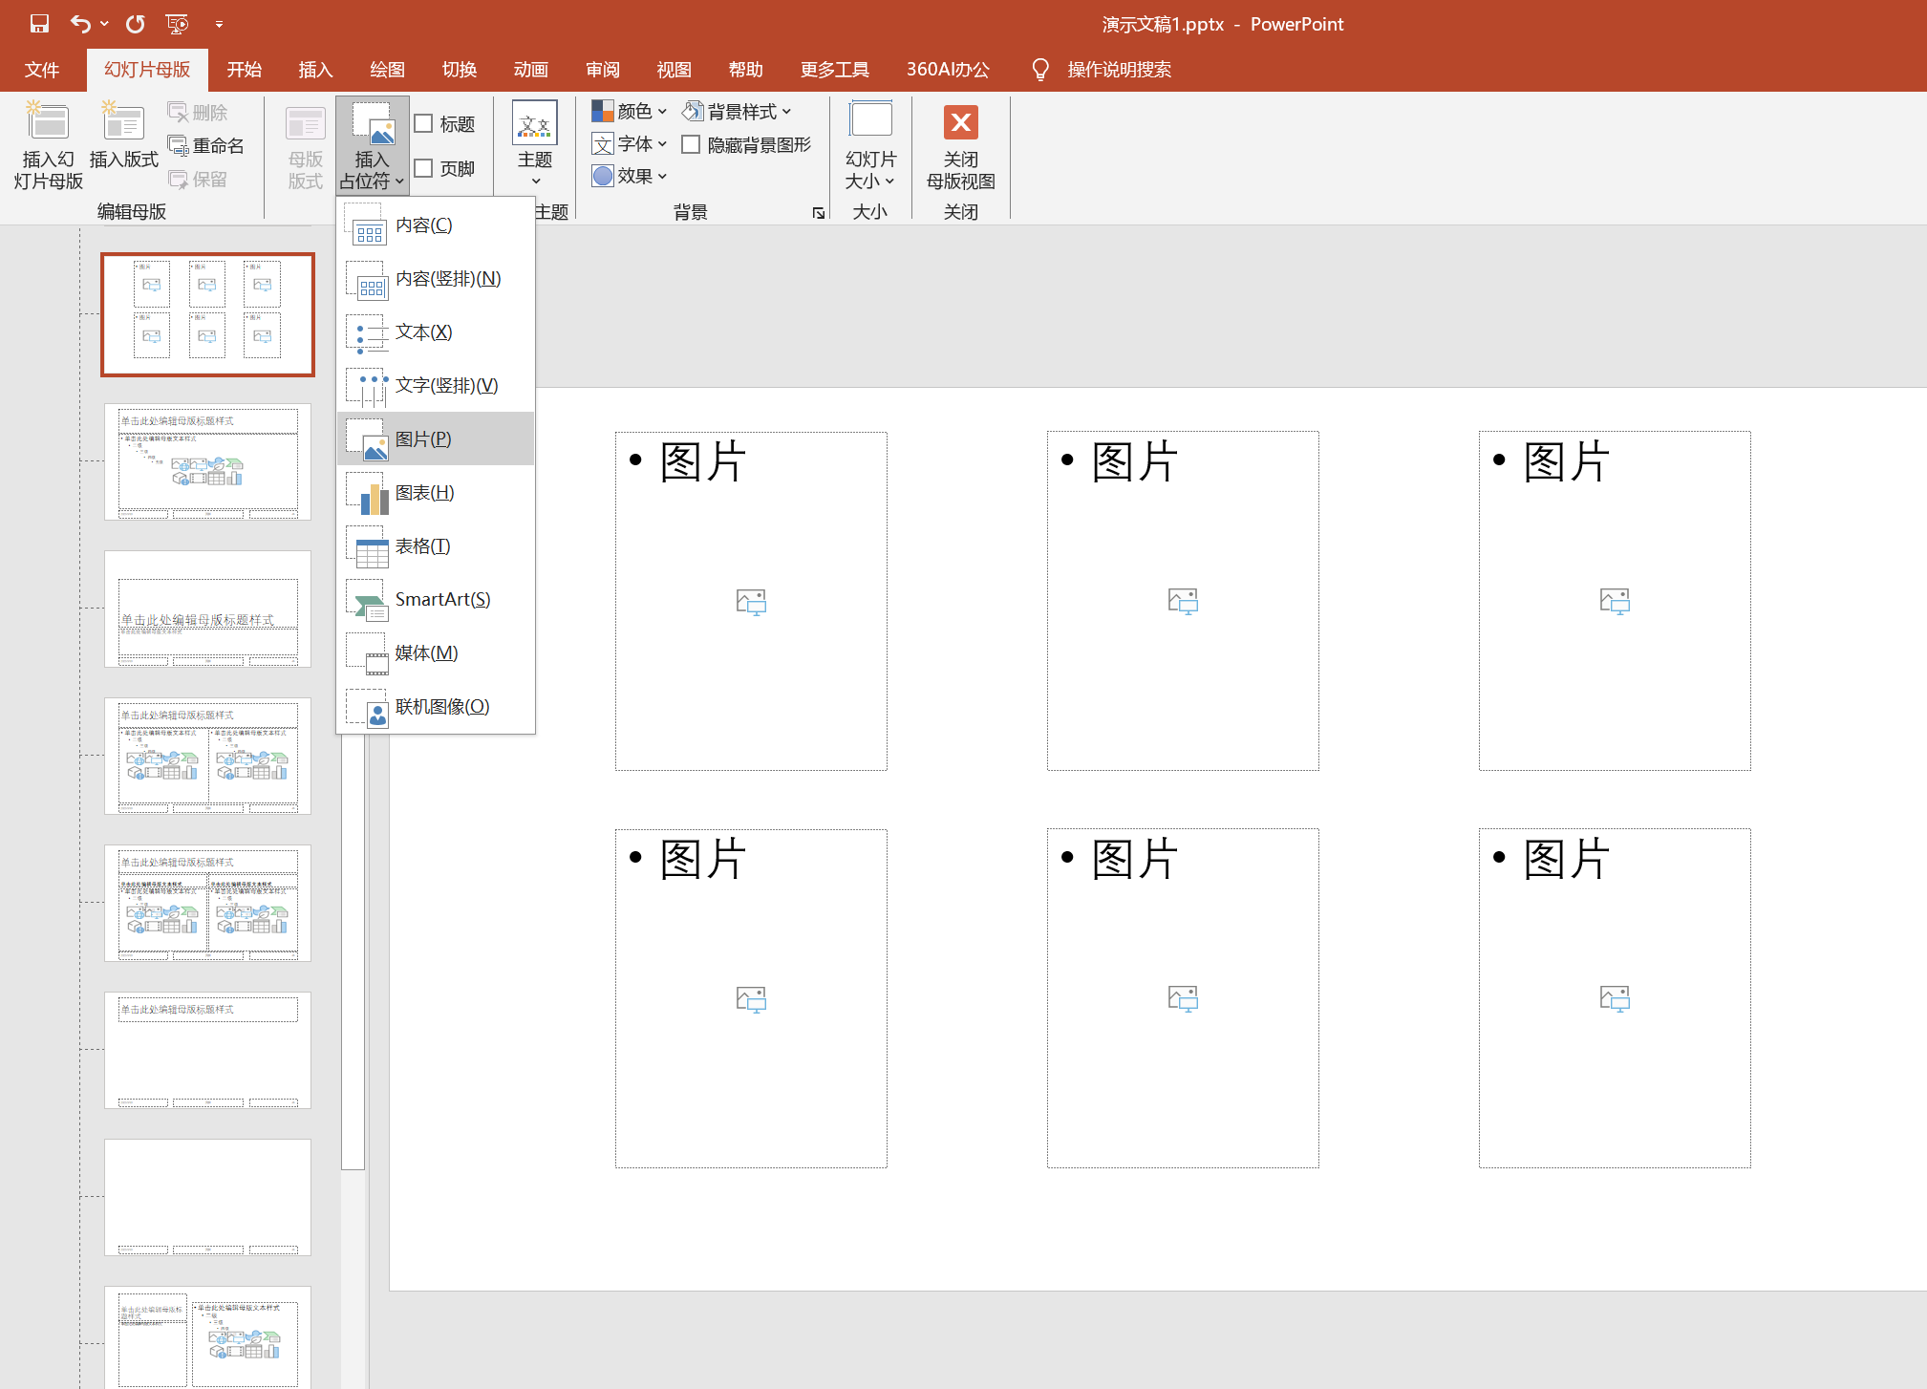Click the red Close Master View icon
The width and height of the screenshot is (1927, 1389).
click(960, 122)
